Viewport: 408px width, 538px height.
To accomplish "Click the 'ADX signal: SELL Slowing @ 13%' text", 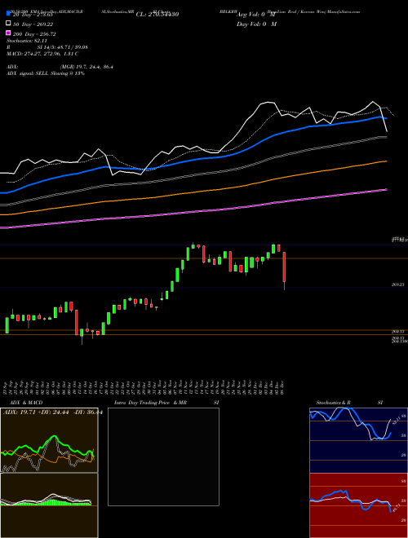I will point(46,73).
